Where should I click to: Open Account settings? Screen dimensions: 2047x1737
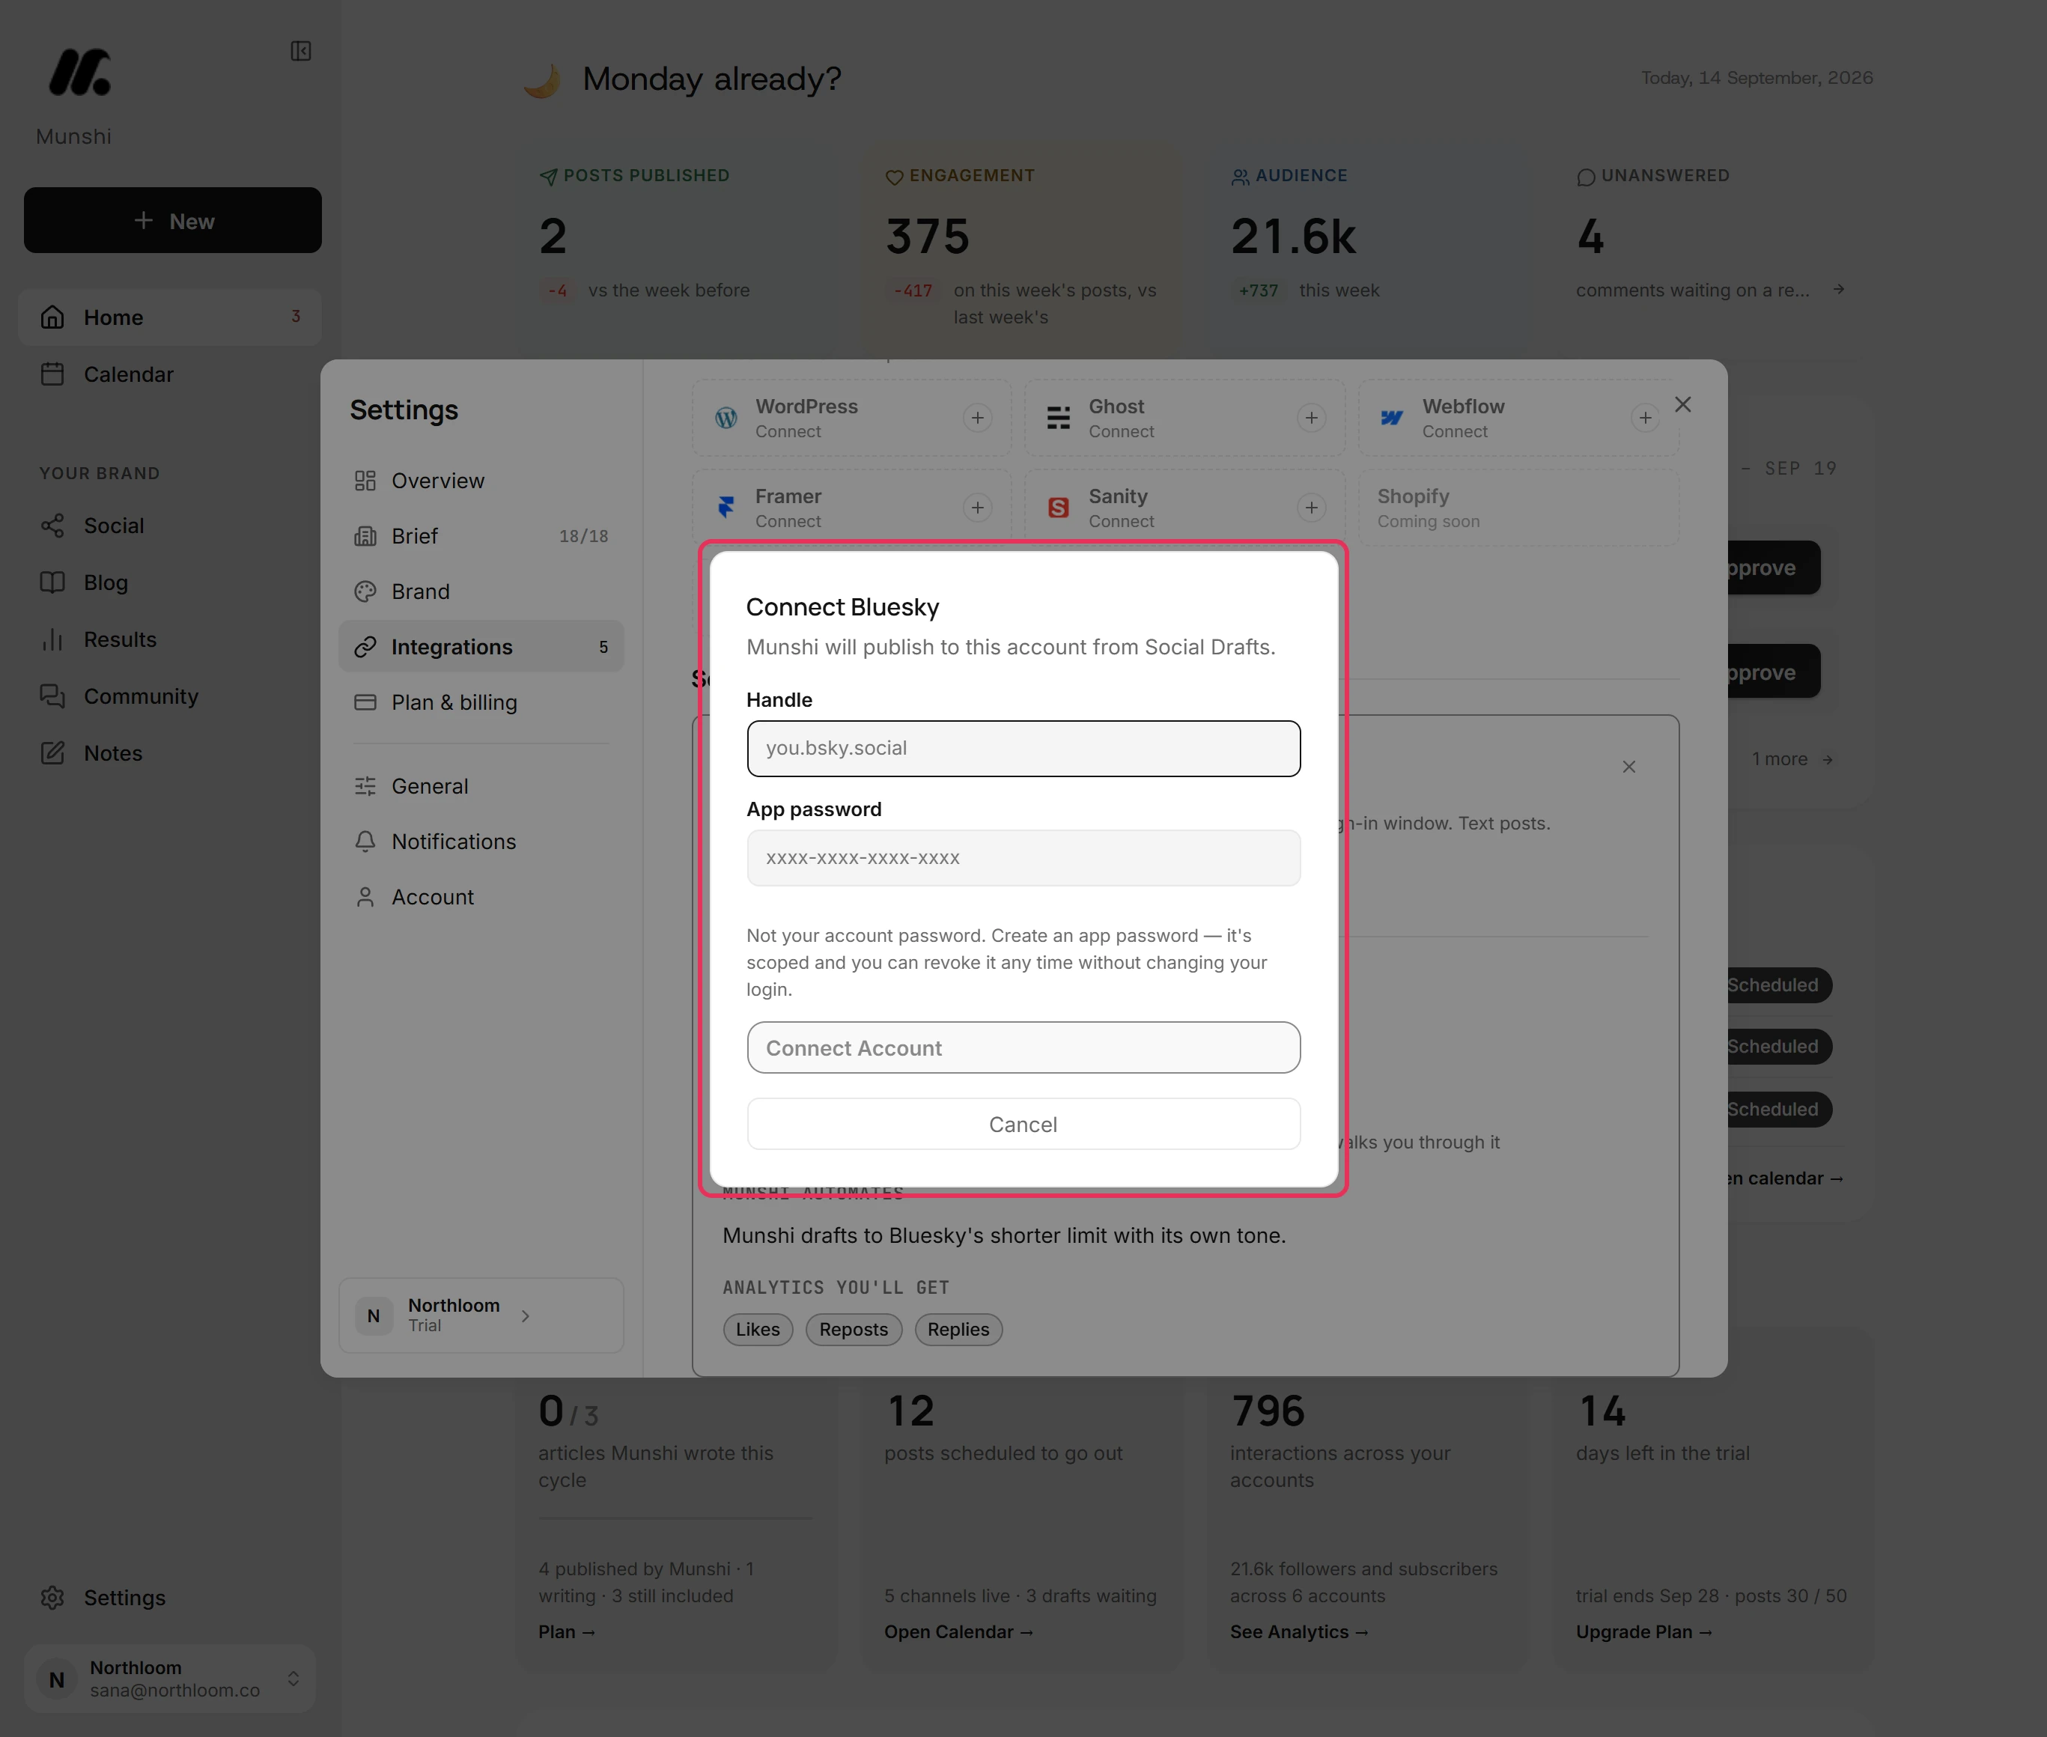pos(481,897)
